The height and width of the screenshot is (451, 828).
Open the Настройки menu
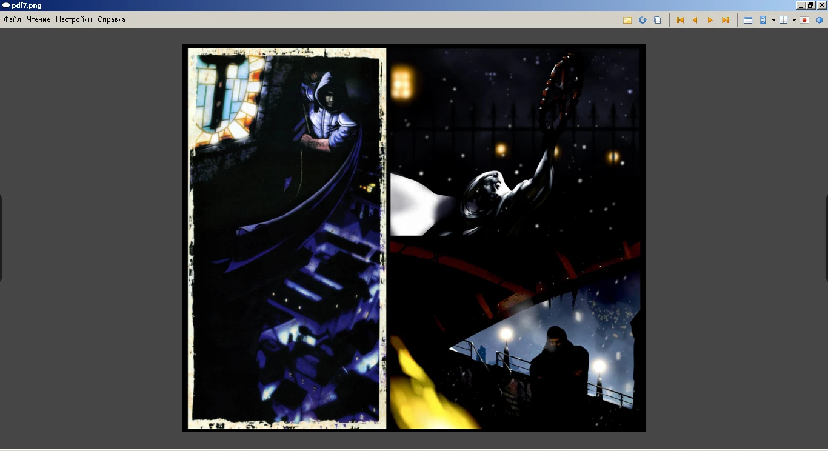pyautogui.click(x=73, y=19)
